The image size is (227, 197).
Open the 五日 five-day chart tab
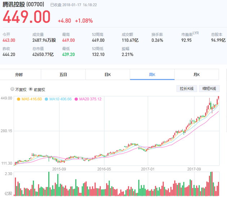click(x=63, y=74)
